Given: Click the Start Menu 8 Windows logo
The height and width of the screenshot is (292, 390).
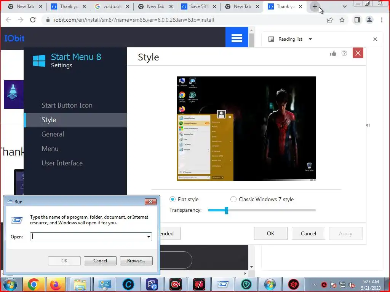Looking at the screenshot, I should 39,60.
